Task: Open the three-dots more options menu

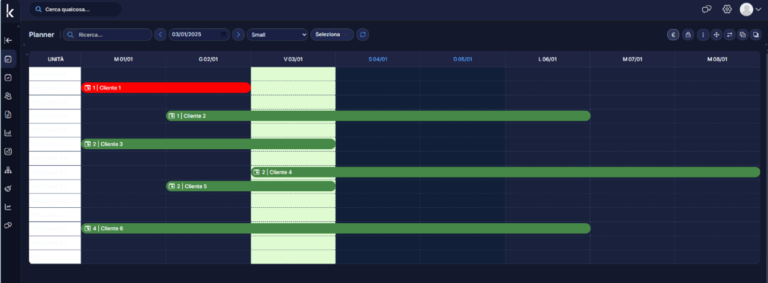Action: coord(702,35)
